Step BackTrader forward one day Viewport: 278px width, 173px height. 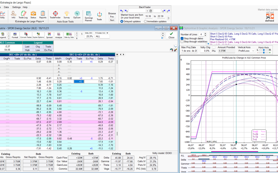click(168, 11)
